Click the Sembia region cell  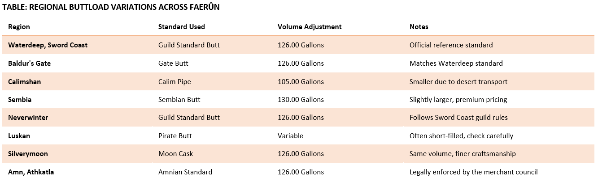20,100
